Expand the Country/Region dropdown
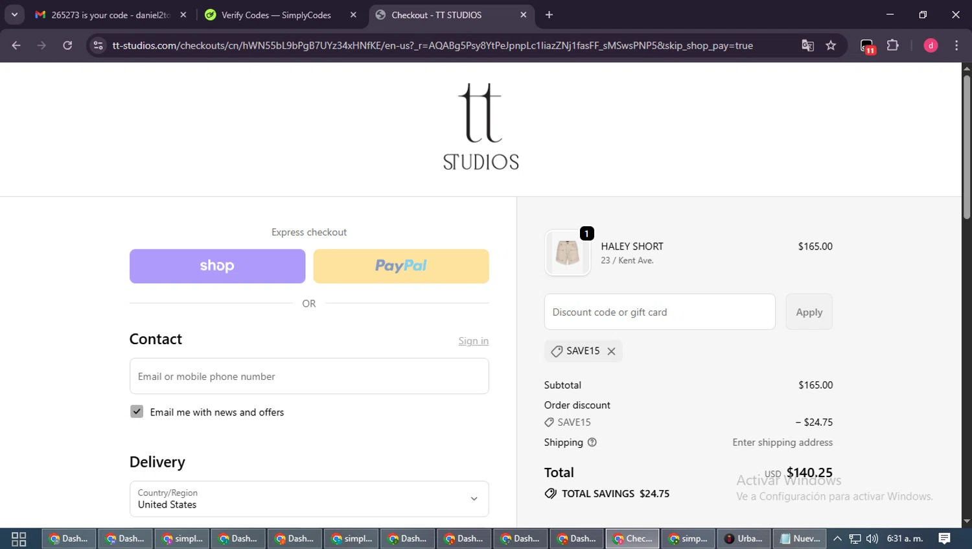972x549 pixels. (309, 498)
